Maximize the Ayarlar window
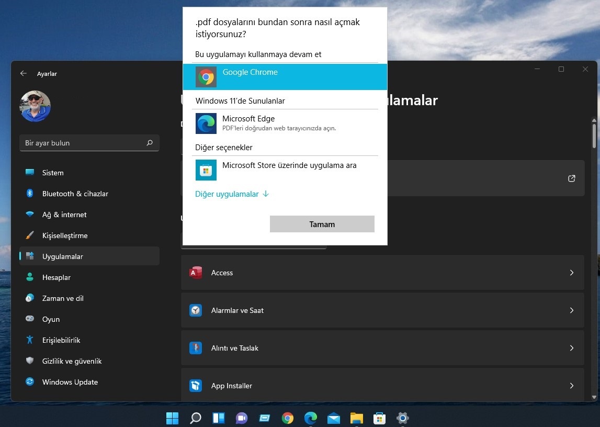 [x=561, y=69]
